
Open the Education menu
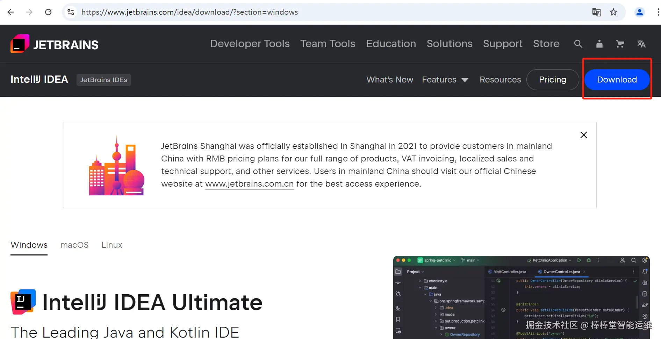(x=391, y=44)
